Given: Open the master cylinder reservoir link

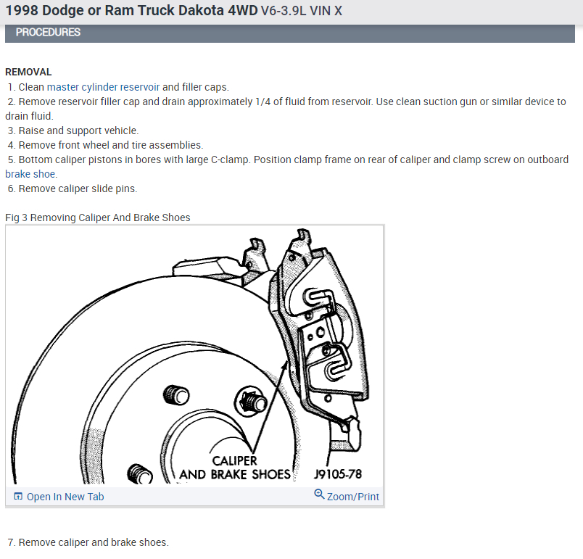Looking at the screenshot, I should [x=103, y=87].
